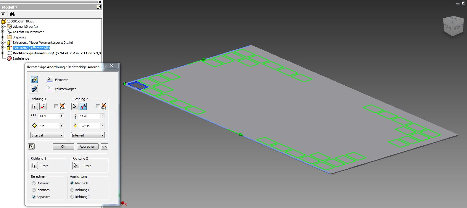Collapse dialog with the << button
467x208 pixels.
(104, 147)
